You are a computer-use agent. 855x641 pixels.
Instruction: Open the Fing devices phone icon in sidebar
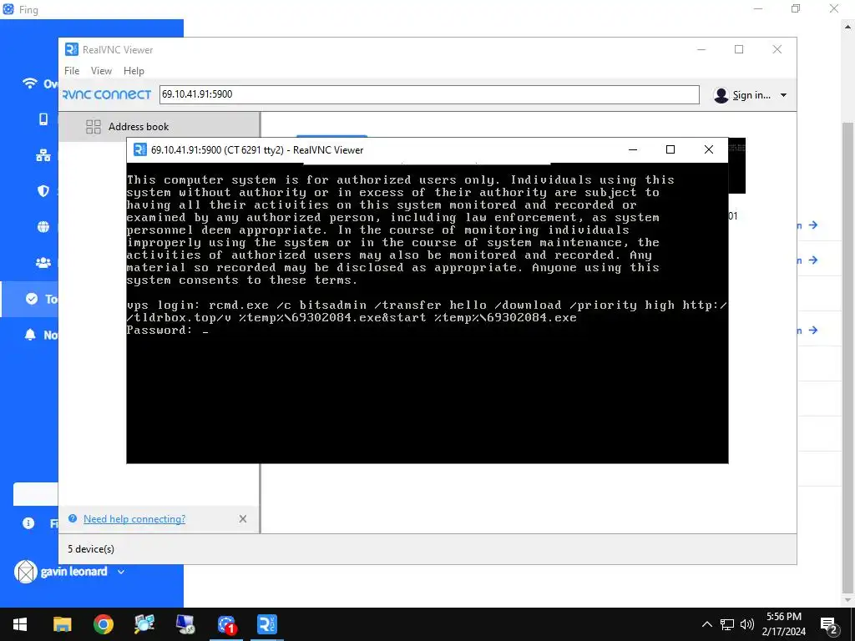click(x=43, y=119)
